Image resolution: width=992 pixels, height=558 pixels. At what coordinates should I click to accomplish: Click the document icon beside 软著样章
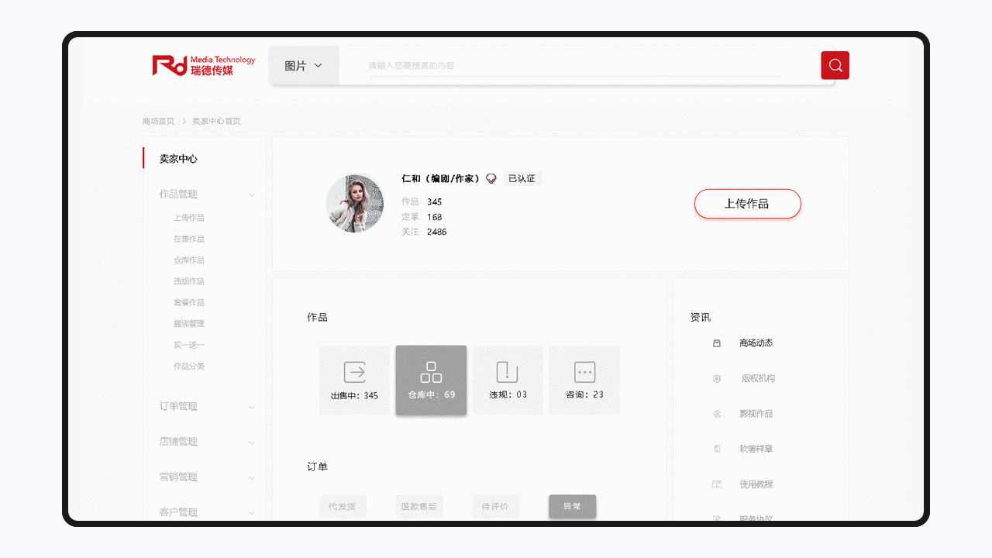(717, 449)
